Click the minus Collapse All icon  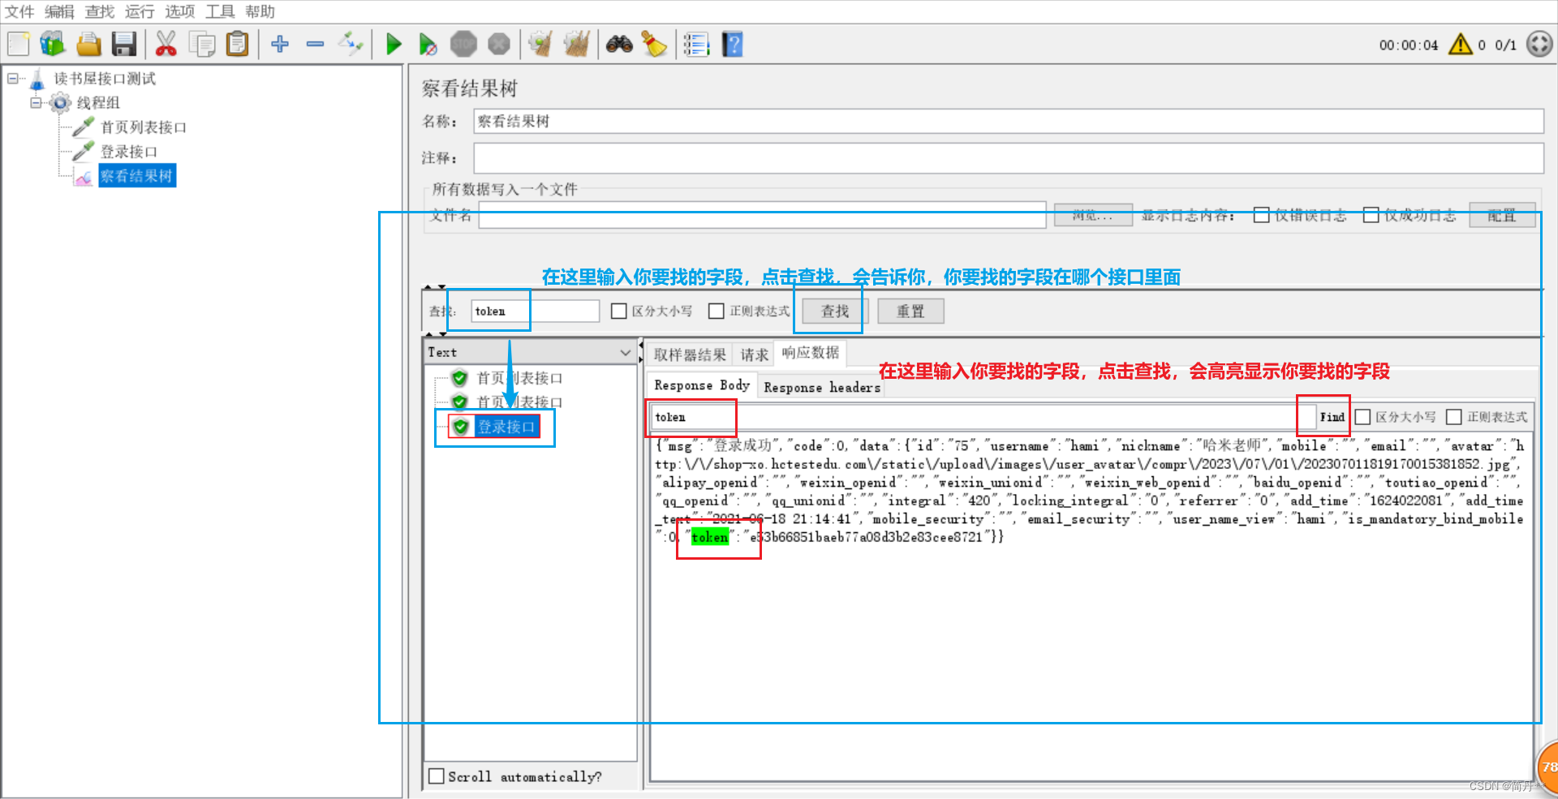pyautogui.click(x=316, y=44)
